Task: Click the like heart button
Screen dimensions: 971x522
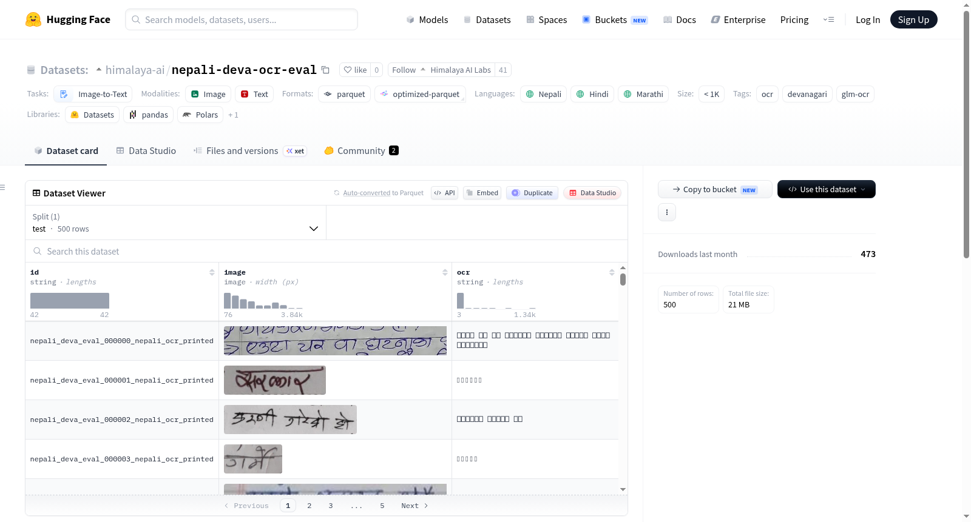Action: coord(355,70)
